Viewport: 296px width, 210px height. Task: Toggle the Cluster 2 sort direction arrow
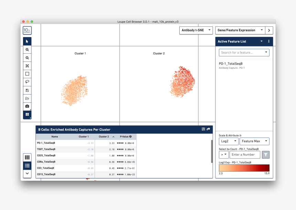[113, 137]
